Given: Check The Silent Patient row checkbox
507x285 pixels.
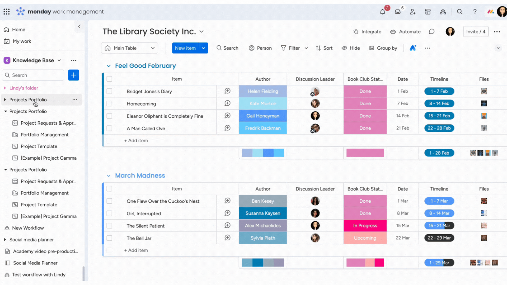Looking at the screenshot, I should (109, 226).
